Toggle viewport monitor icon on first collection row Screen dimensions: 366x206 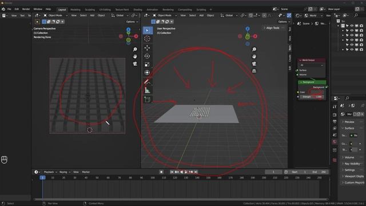click(357, 26)
